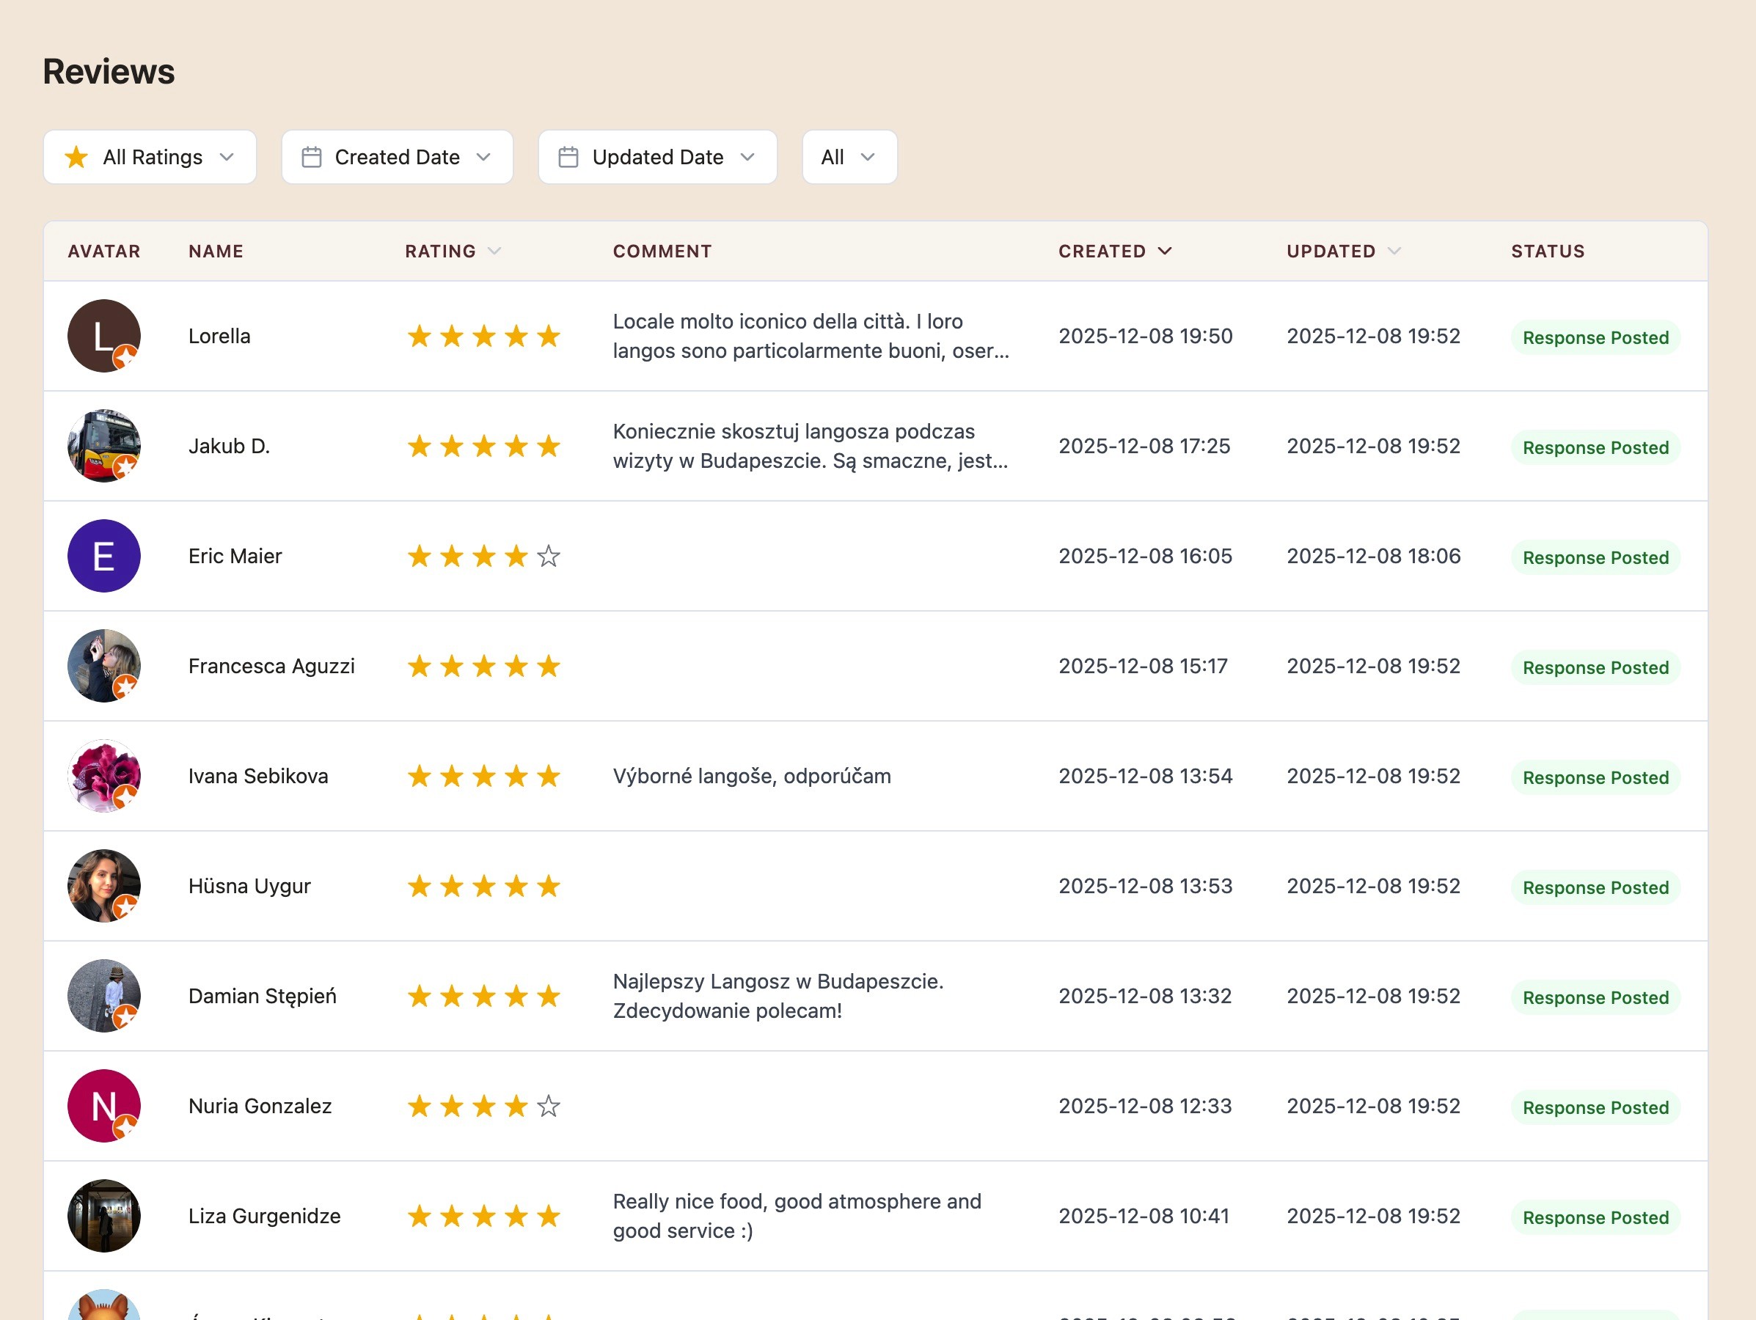Click the star icon in All Ratings filter

(76, 157)
